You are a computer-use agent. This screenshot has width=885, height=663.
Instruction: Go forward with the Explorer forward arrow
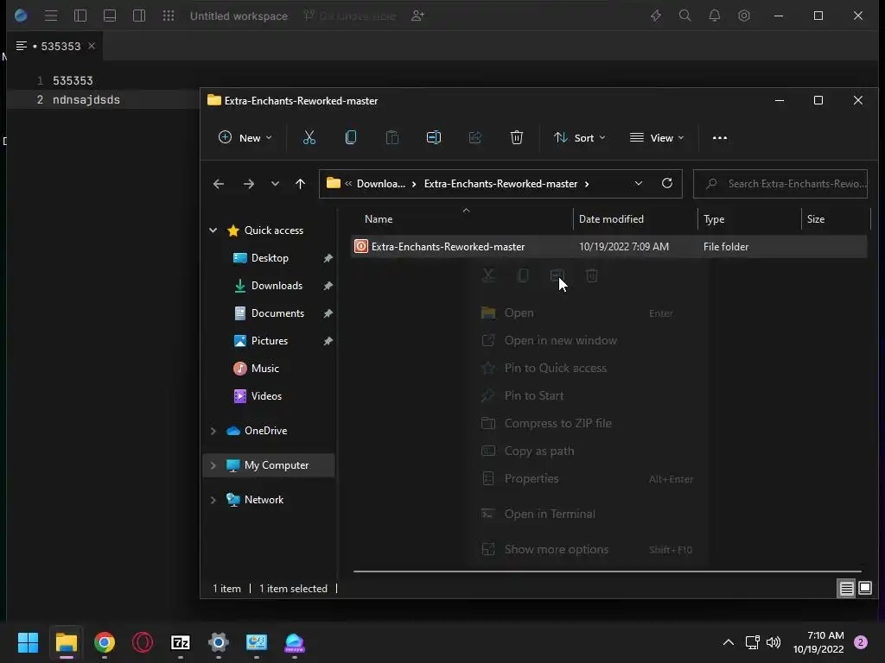(x=248, y=184)
